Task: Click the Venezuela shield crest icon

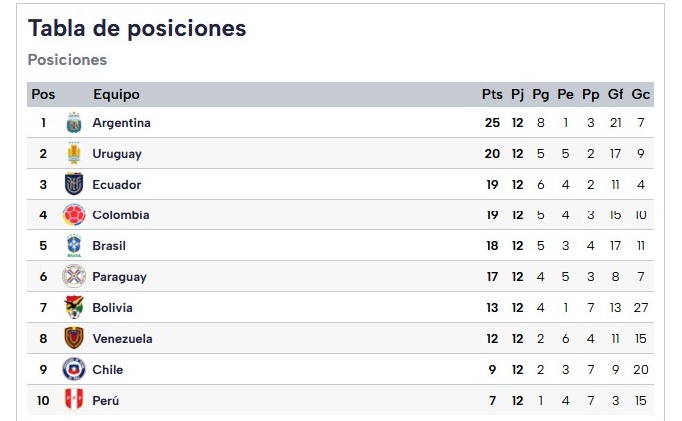Action: click(74, 338)
